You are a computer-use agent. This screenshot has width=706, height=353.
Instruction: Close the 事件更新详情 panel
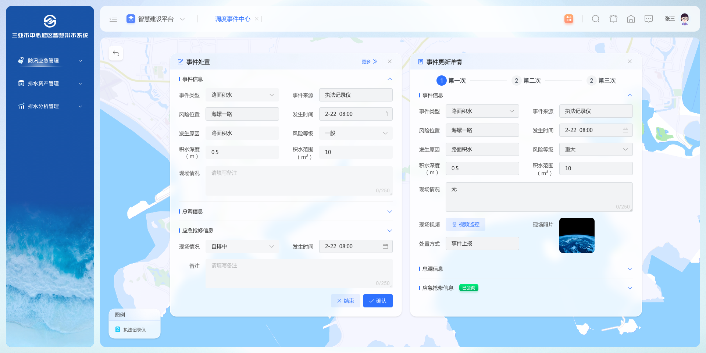point(630,61)
